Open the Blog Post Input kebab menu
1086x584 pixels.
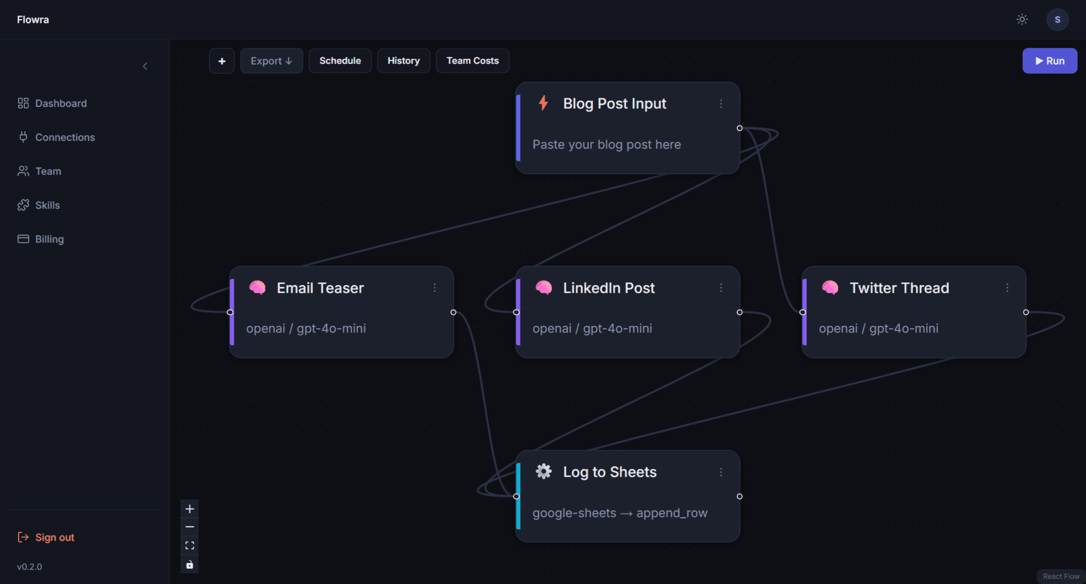coord(721,104)
